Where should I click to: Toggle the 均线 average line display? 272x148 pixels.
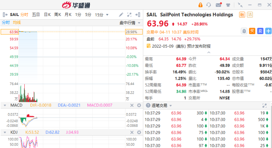(x=17, y=23)
